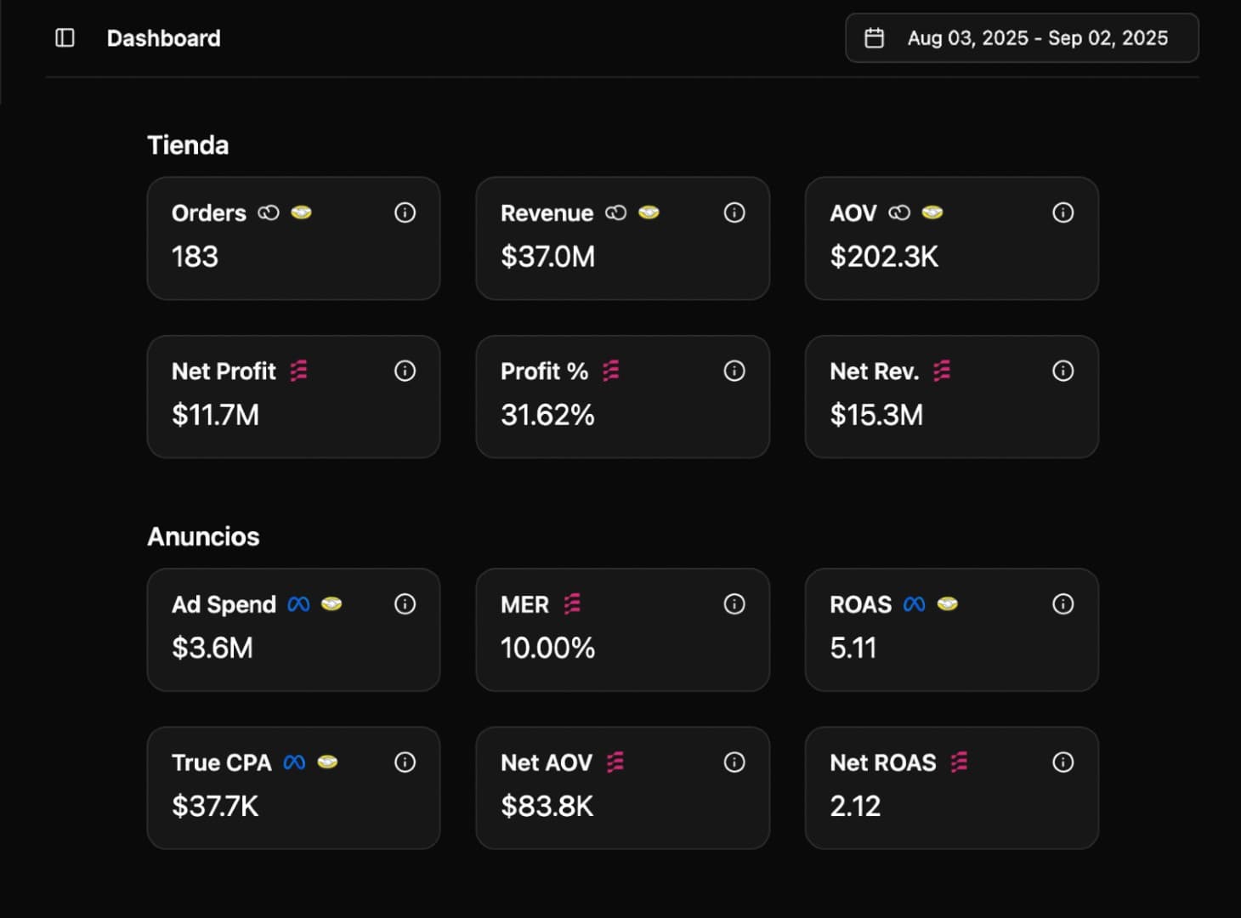Click the linked-rings source icon next to Orders

(x=268, y=213)
